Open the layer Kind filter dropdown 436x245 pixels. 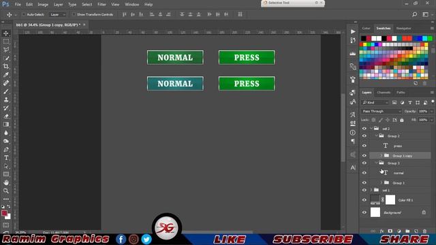[375, 103]
